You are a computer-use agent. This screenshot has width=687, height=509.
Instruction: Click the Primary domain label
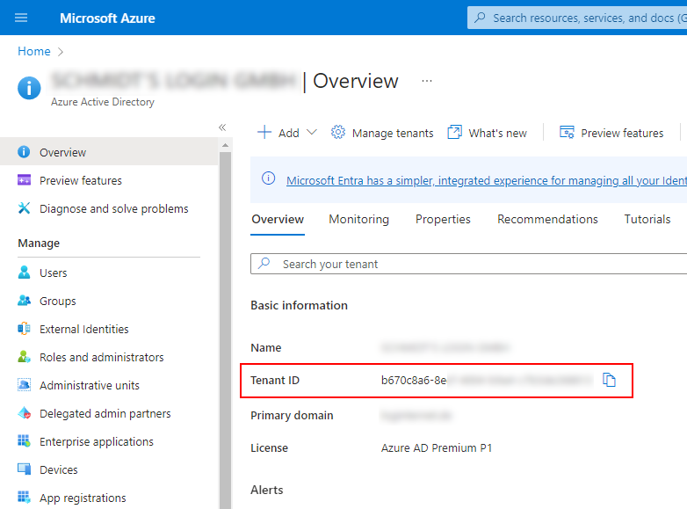point(292,415)
